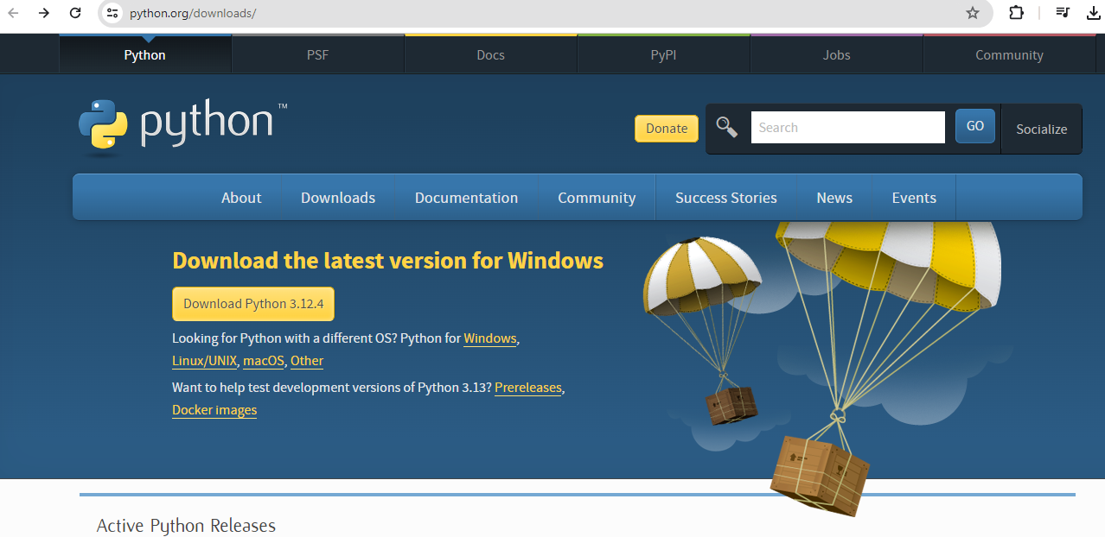The image size is (1105, 537).
Task: Open the browser extensions puzzle icon
Action: [x=1017, y=13]
